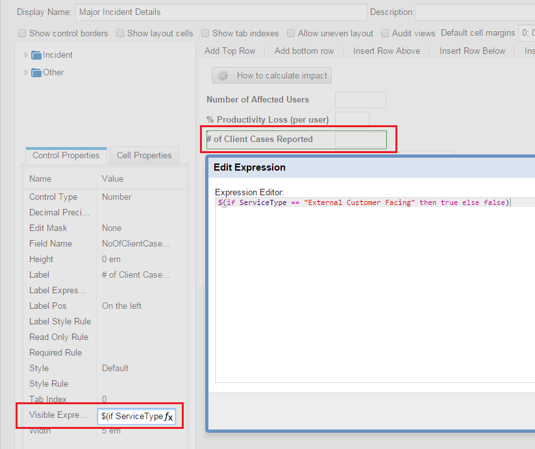Click Insert Row Above
The width and height of the screenshot is (535, 449).
pos(386,51)
